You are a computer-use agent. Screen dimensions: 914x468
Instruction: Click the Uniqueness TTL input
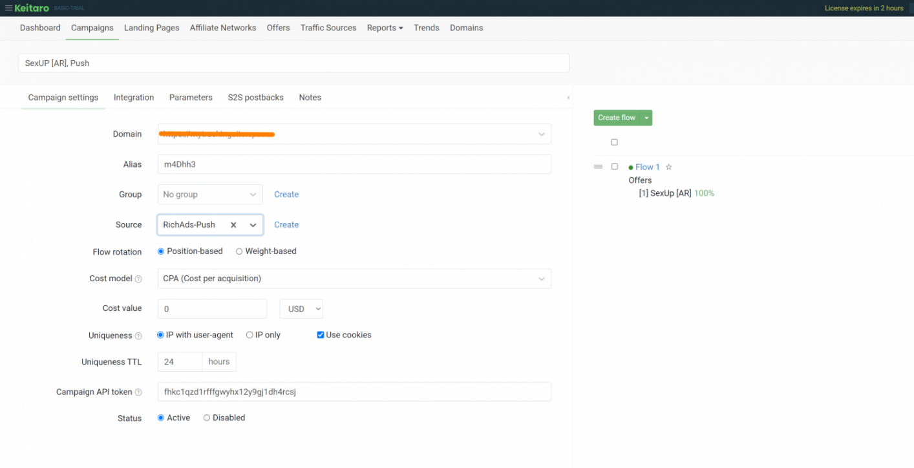pos(180,362)
